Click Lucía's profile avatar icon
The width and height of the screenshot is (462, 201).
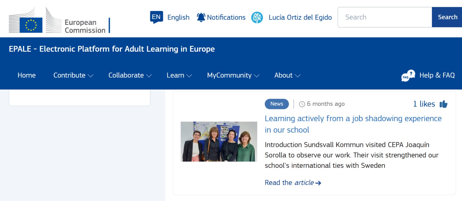[257, 18]
